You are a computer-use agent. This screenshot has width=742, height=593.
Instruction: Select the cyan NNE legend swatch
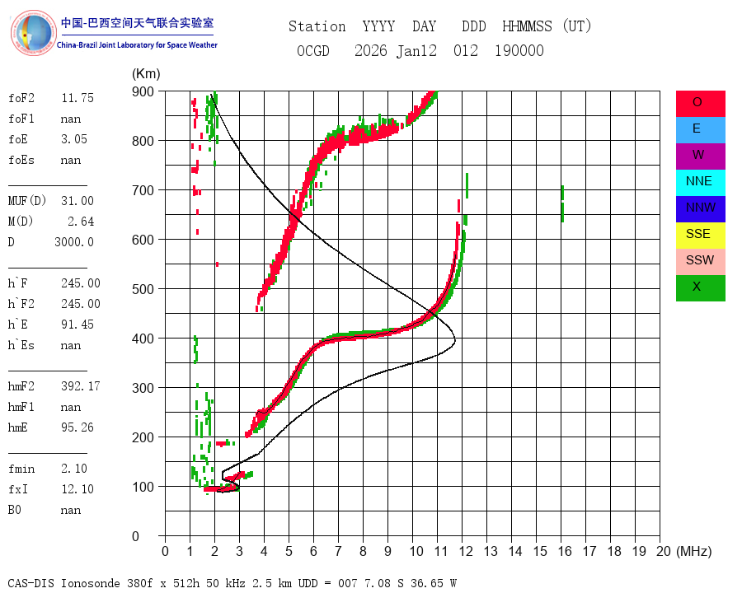point(700,183)
